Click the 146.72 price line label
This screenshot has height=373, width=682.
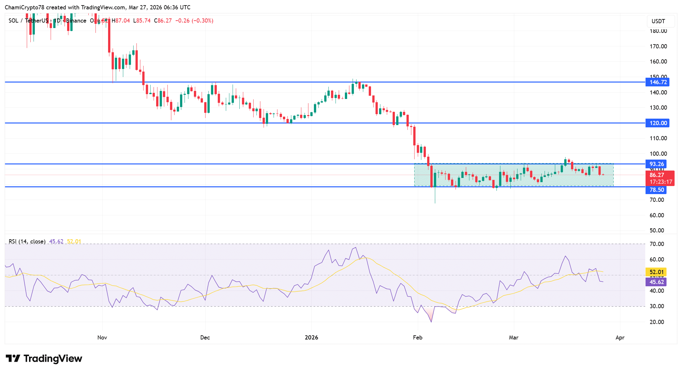(657, 82)
